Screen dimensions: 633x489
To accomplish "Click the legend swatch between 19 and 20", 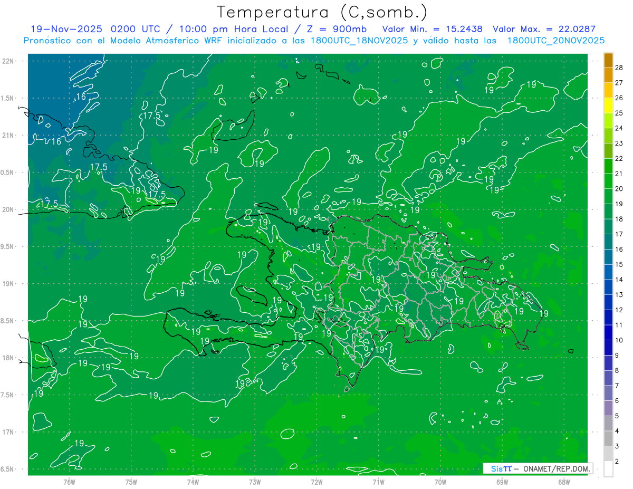I will pos(608,196).
